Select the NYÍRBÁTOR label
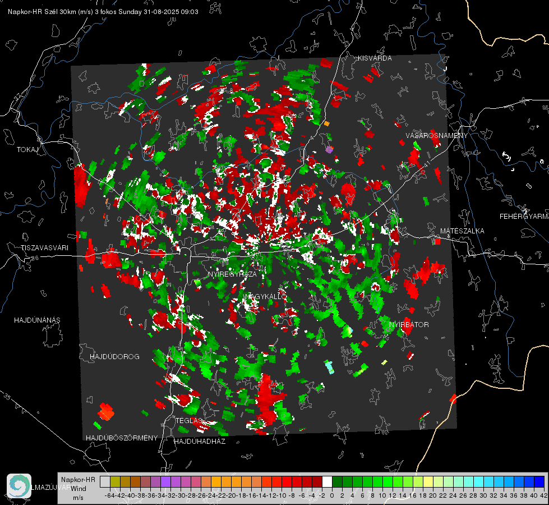This screenshot has height=505, width=549. (409, 325)
